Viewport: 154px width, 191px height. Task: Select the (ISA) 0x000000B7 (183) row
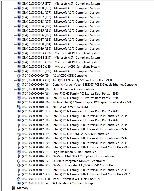[61, 40]
